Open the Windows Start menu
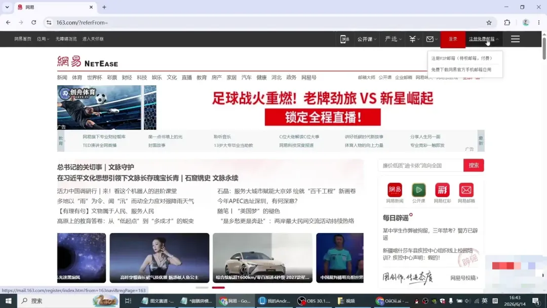The image size is (547, 308). point(9,301)
